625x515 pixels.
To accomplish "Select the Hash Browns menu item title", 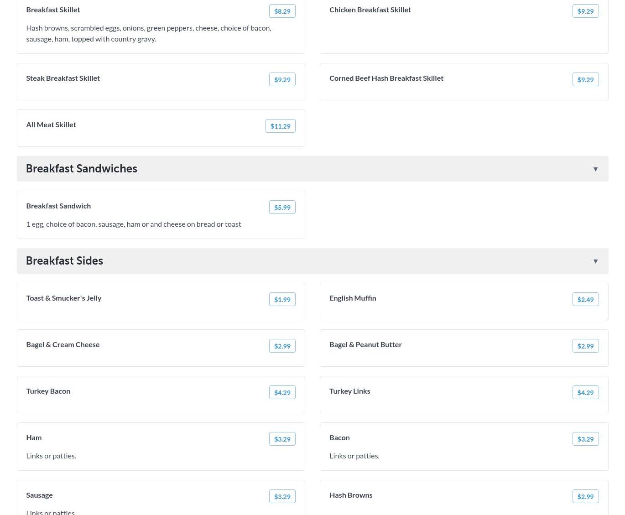I will (x=351, y=495).
